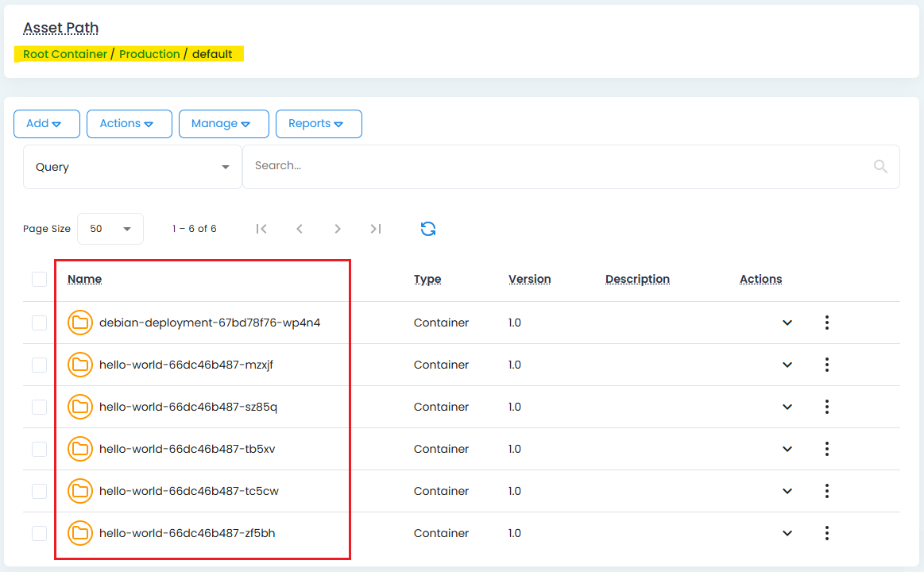Open the Production breadcrumb link
Screen dimensions: 924x572
coord(149,54)
